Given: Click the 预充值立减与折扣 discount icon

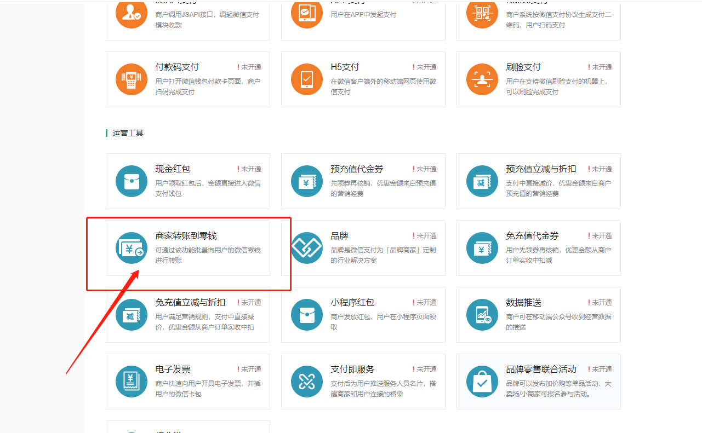Looking at the screenshot, I should 482,181.
